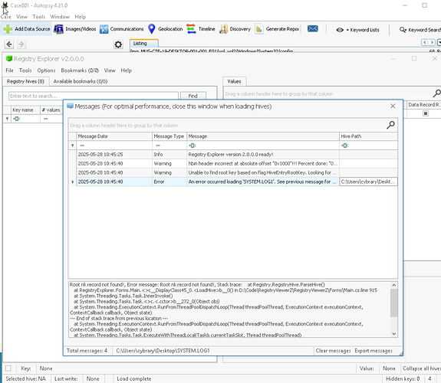Toggle the checkbox beside Key label
The width and height of the screenshot is (441, 383).
point(8,368)
